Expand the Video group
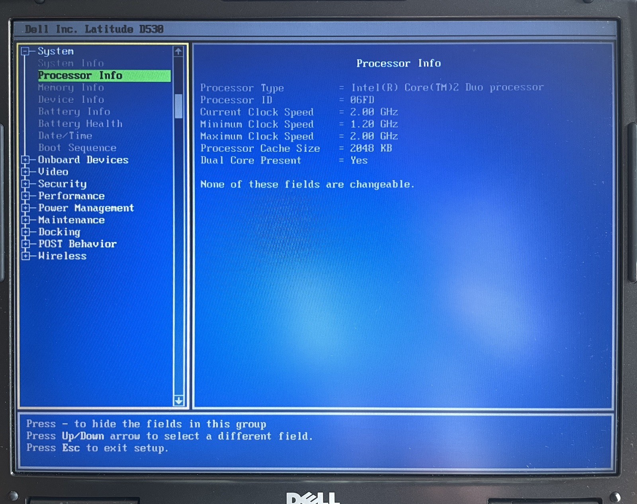 tap(25, 172)
